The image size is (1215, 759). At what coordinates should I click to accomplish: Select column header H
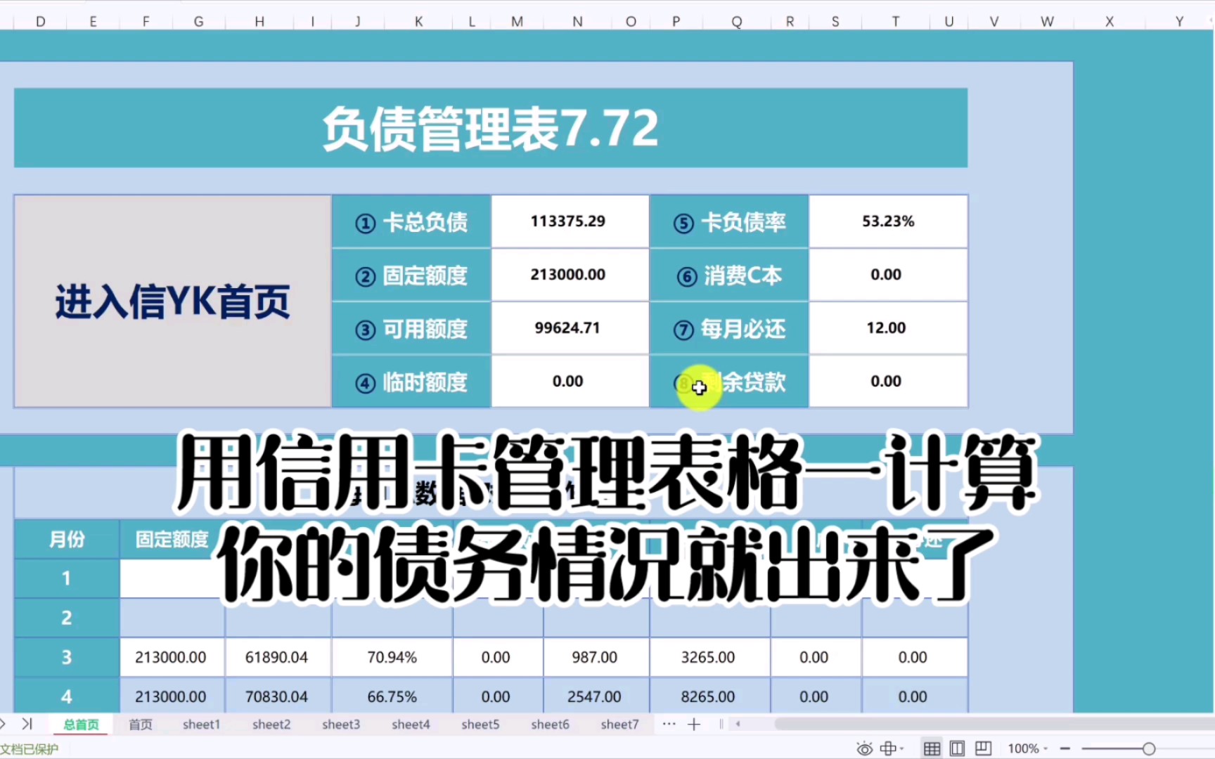click(259, 22)
